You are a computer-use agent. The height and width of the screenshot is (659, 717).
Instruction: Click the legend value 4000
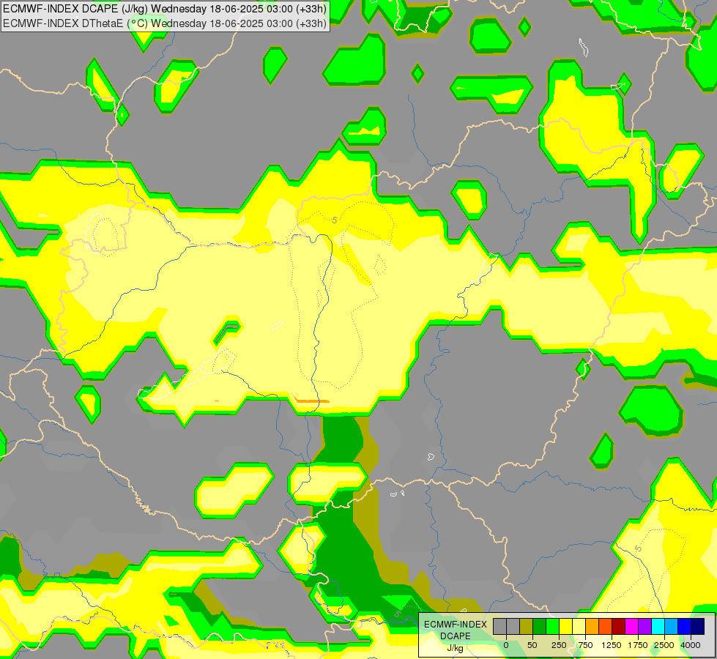691,645
